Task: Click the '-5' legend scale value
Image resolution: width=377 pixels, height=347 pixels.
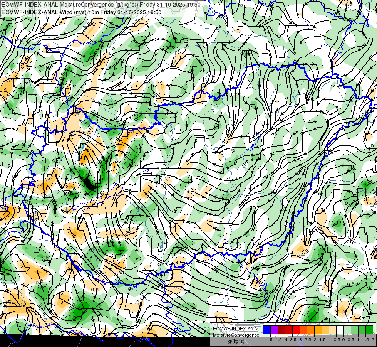Action: pos(270,340)
